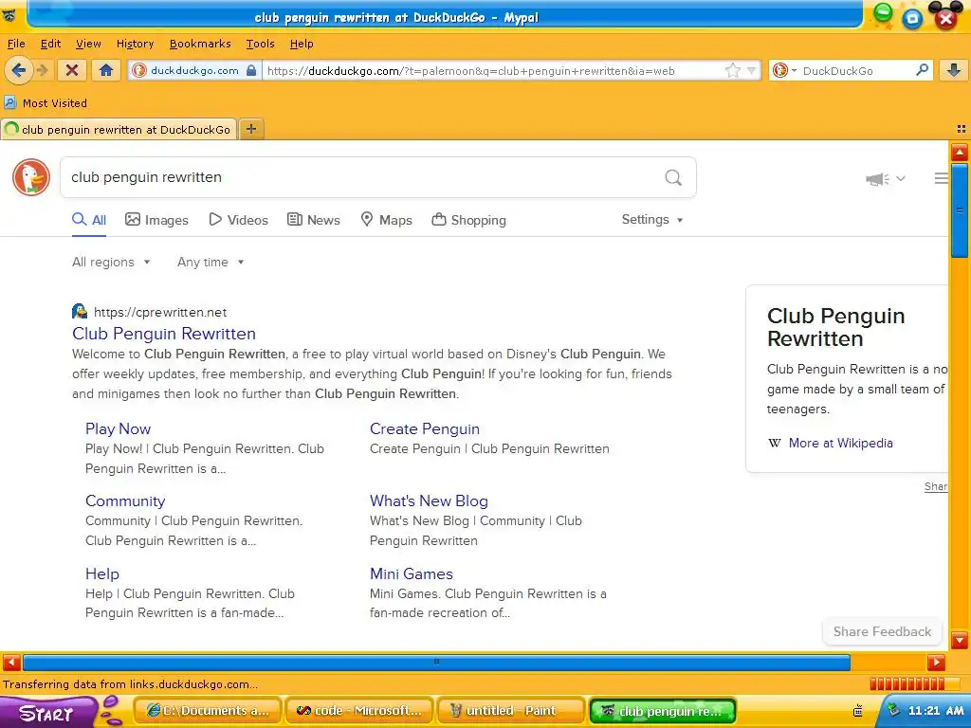Click the Forward arrow button
971x728 pixels.
[42, 70]
